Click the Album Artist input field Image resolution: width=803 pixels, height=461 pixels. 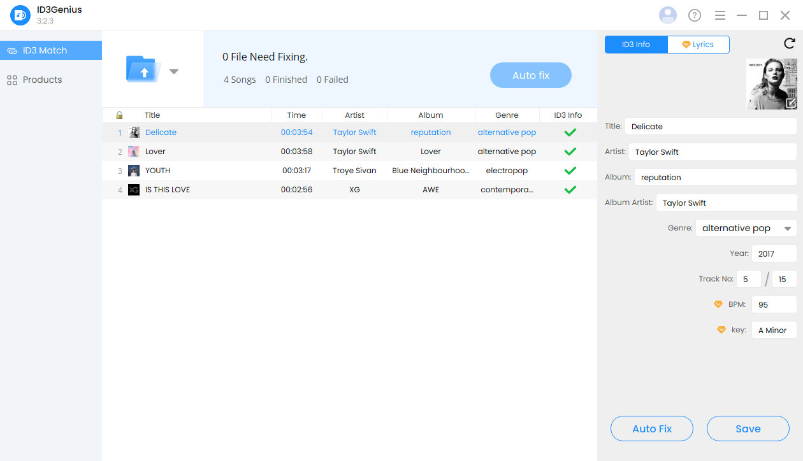(x=727, y=202)
